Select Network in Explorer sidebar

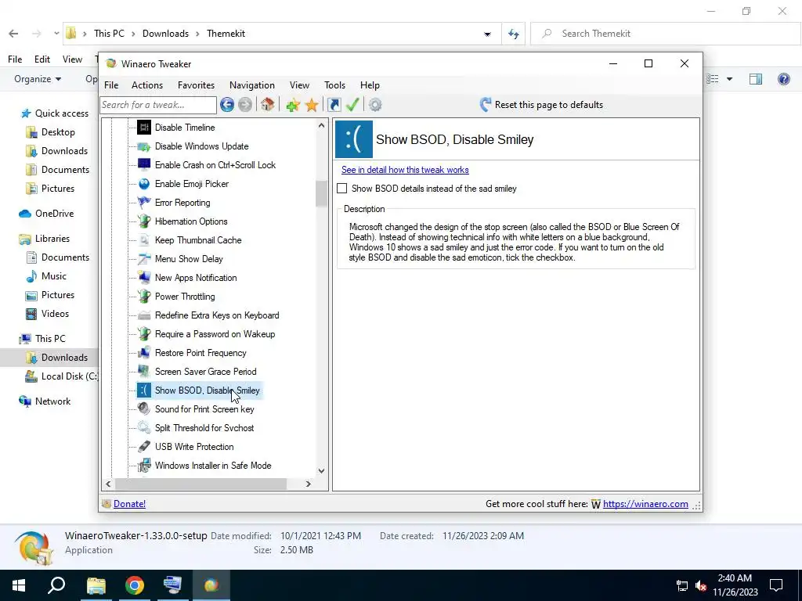[x=45, y=401]
